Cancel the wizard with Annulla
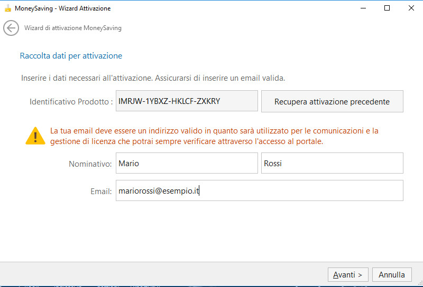This screenshot has height=287, width=423. coord(392,275)
